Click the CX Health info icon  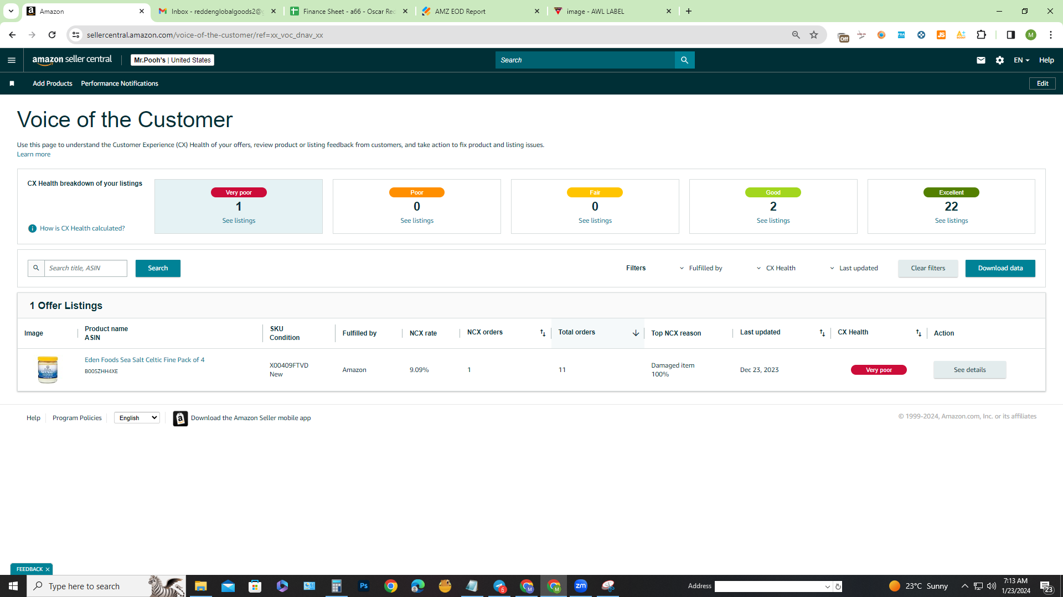pyautogui.click(x=32, y=228)
